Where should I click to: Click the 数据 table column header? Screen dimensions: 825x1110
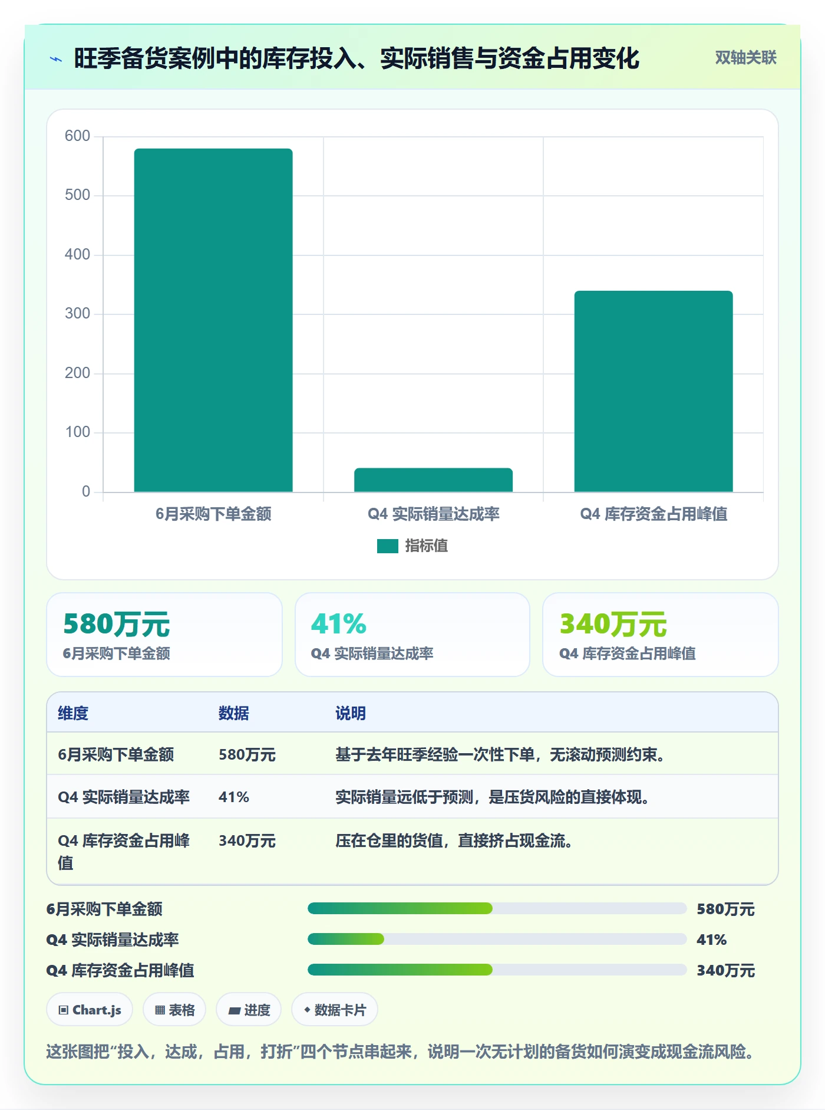234,714
